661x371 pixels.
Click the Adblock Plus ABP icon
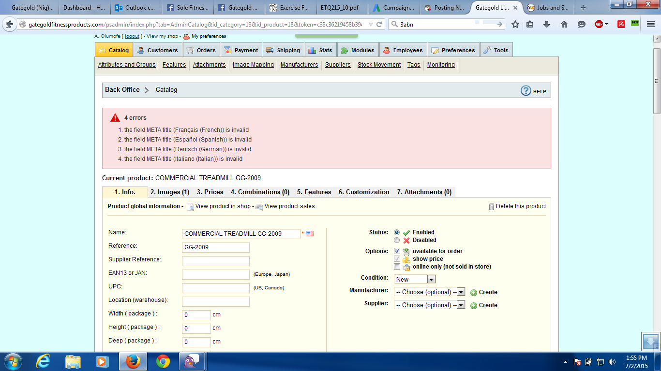(599, 24)
